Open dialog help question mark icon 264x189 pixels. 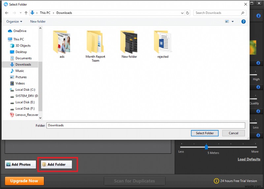[243, 21]
